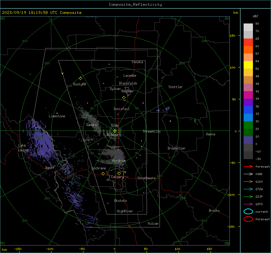The height and width of the screenshot is (253, 271).
Task: Click the RockyMH label
Action: pyautogui.click(x=79, y=84)
